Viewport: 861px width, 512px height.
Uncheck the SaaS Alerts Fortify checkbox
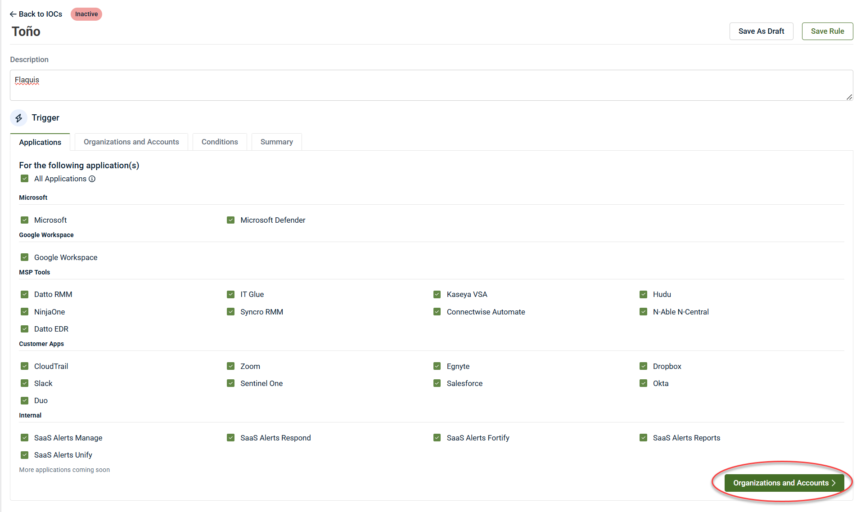point(437,438)
